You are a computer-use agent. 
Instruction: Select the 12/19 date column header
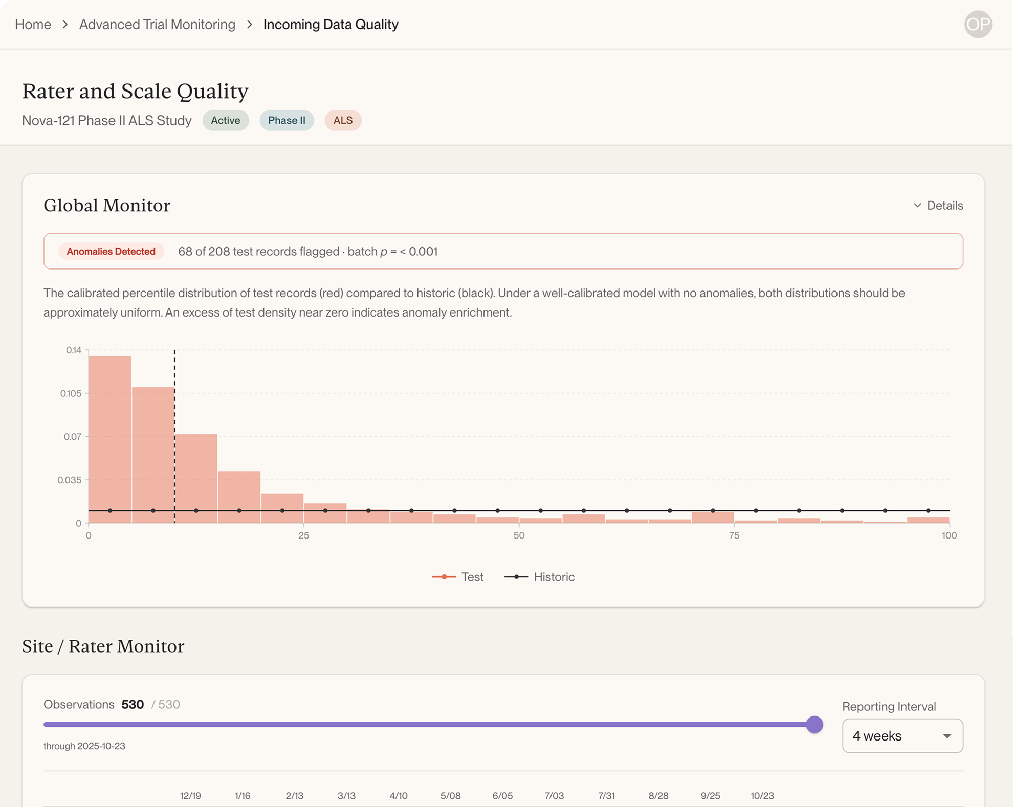(190, 795)
